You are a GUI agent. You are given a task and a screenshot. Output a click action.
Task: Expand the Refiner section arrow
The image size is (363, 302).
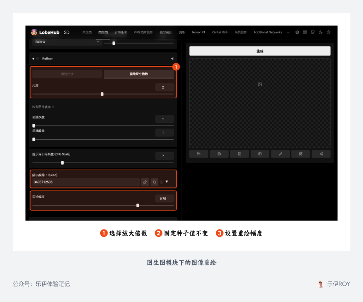(x=172, y=59)
